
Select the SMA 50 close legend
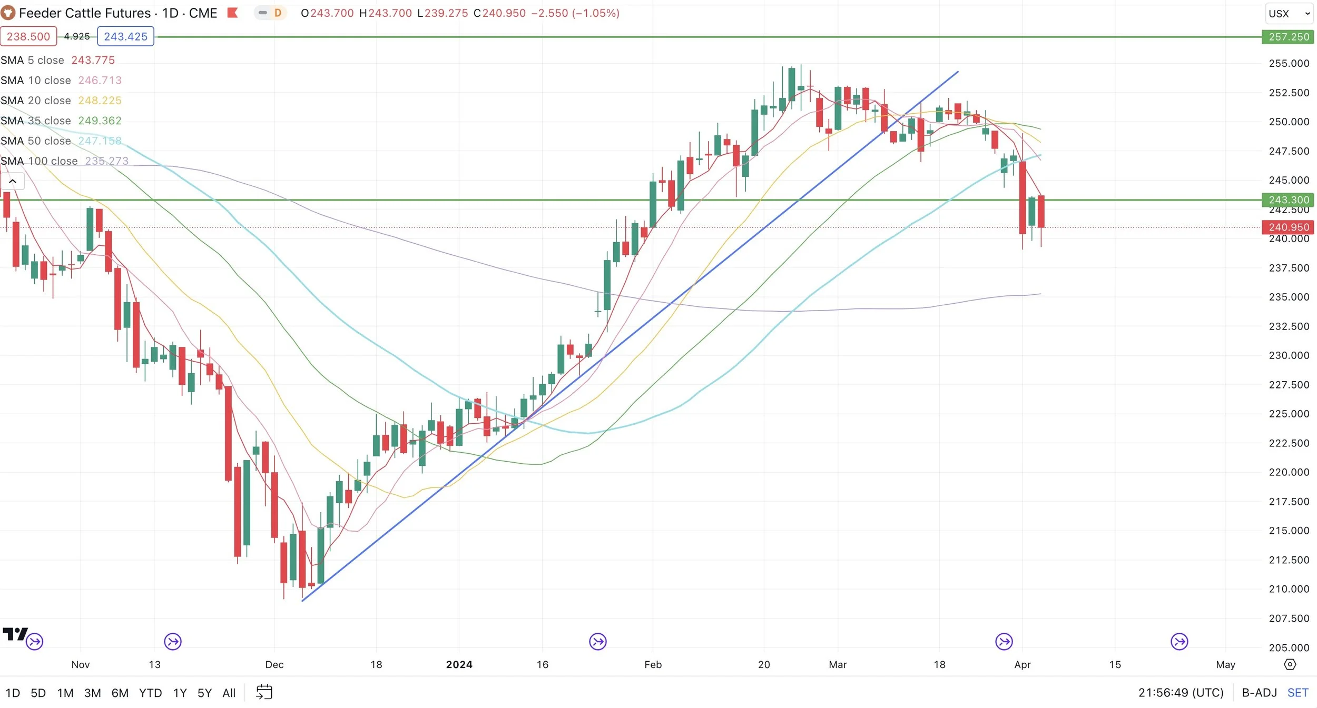click(36, 141)
